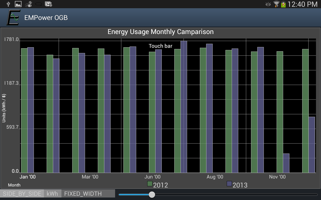Click the purple 2013 legend swatch

pos(229,184)
